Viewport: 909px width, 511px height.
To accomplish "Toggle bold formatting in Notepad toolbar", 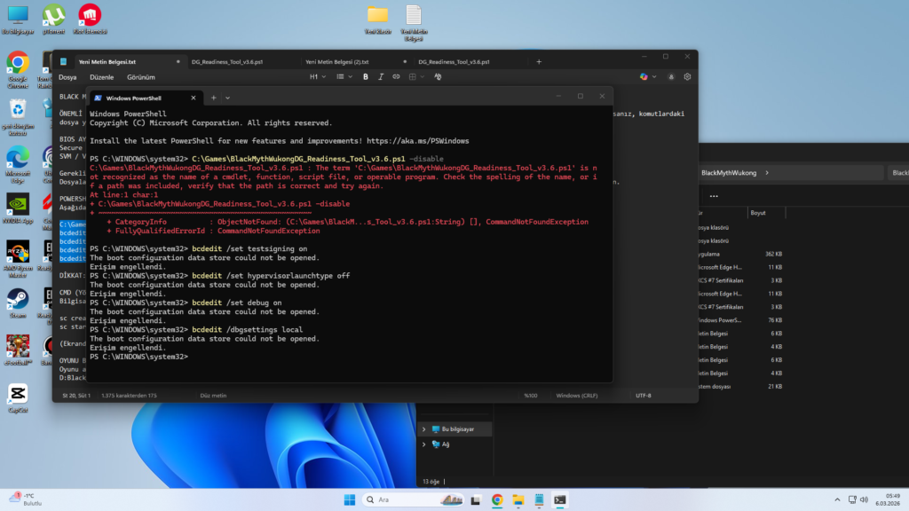I will coord(365,76).
